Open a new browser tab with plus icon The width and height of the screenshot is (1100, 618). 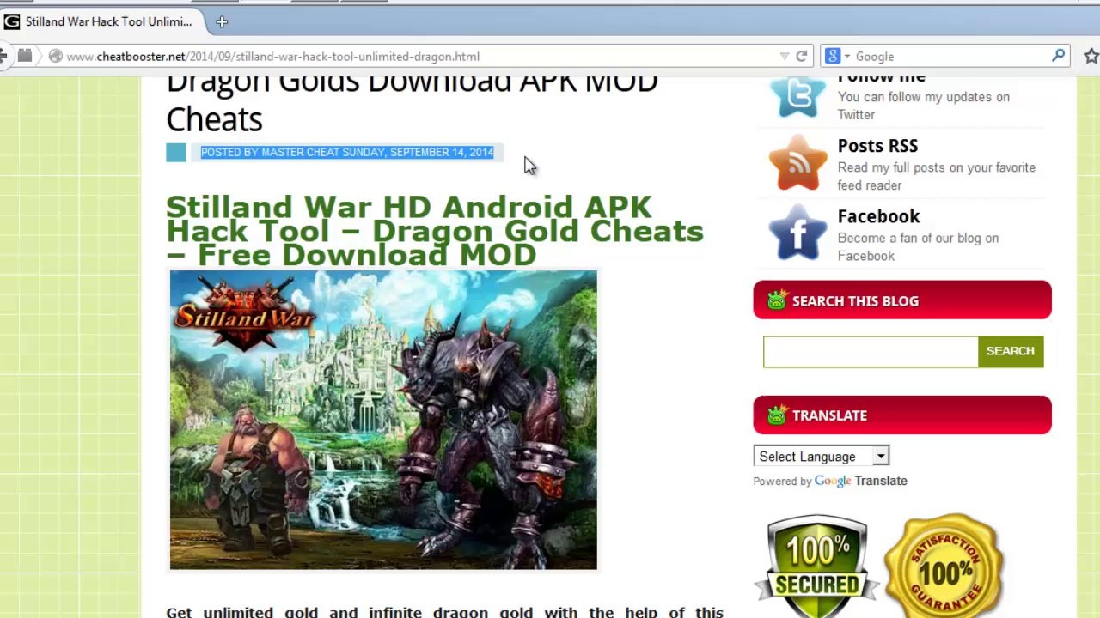222,22
